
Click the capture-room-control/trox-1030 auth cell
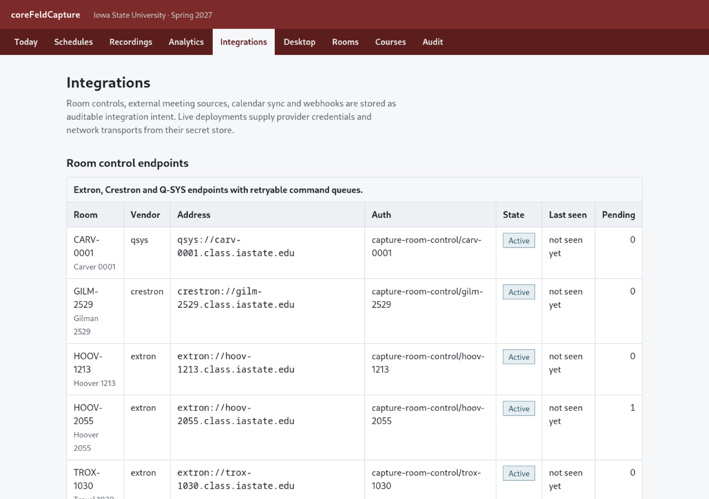pyautogui.click(x=430, y=479)
